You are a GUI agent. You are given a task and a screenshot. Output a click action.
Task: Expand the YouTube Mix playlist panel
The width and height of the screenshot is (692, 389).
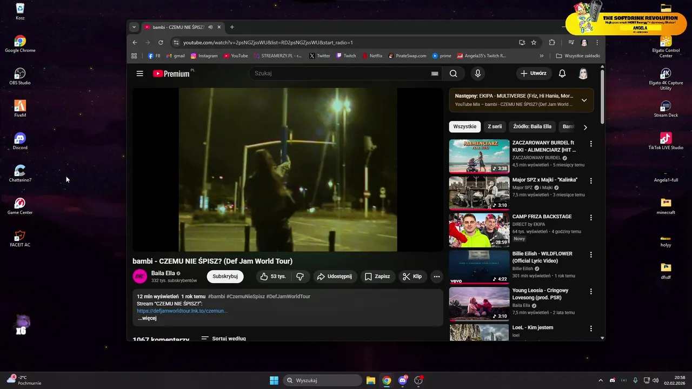584,100
